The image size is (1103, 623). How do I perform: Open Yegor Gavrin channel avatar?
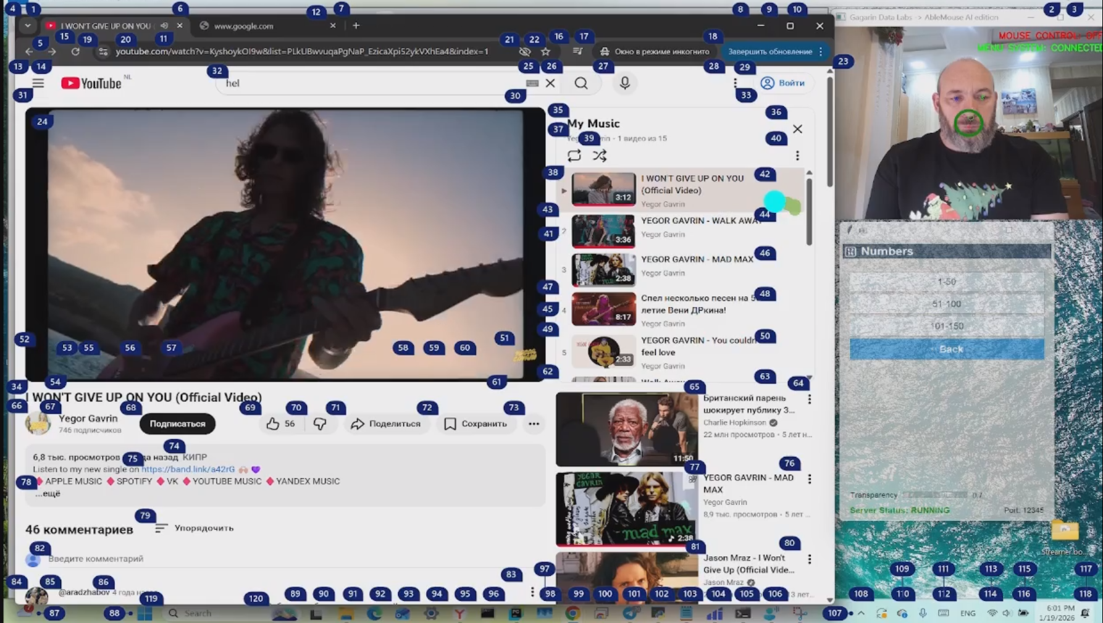coord(38,424)
